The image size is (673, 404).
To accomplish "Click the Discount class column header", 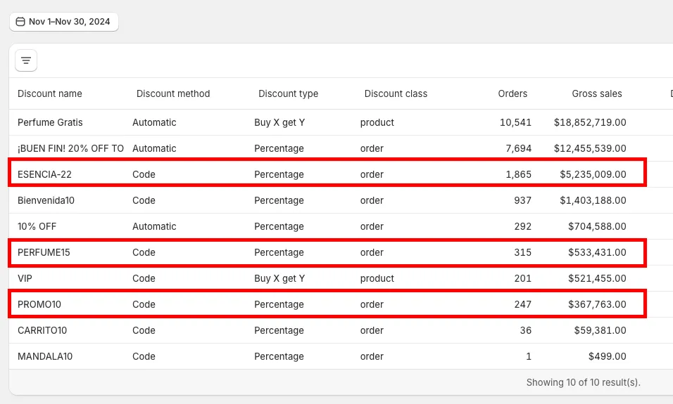I will (x=396, y=93).
